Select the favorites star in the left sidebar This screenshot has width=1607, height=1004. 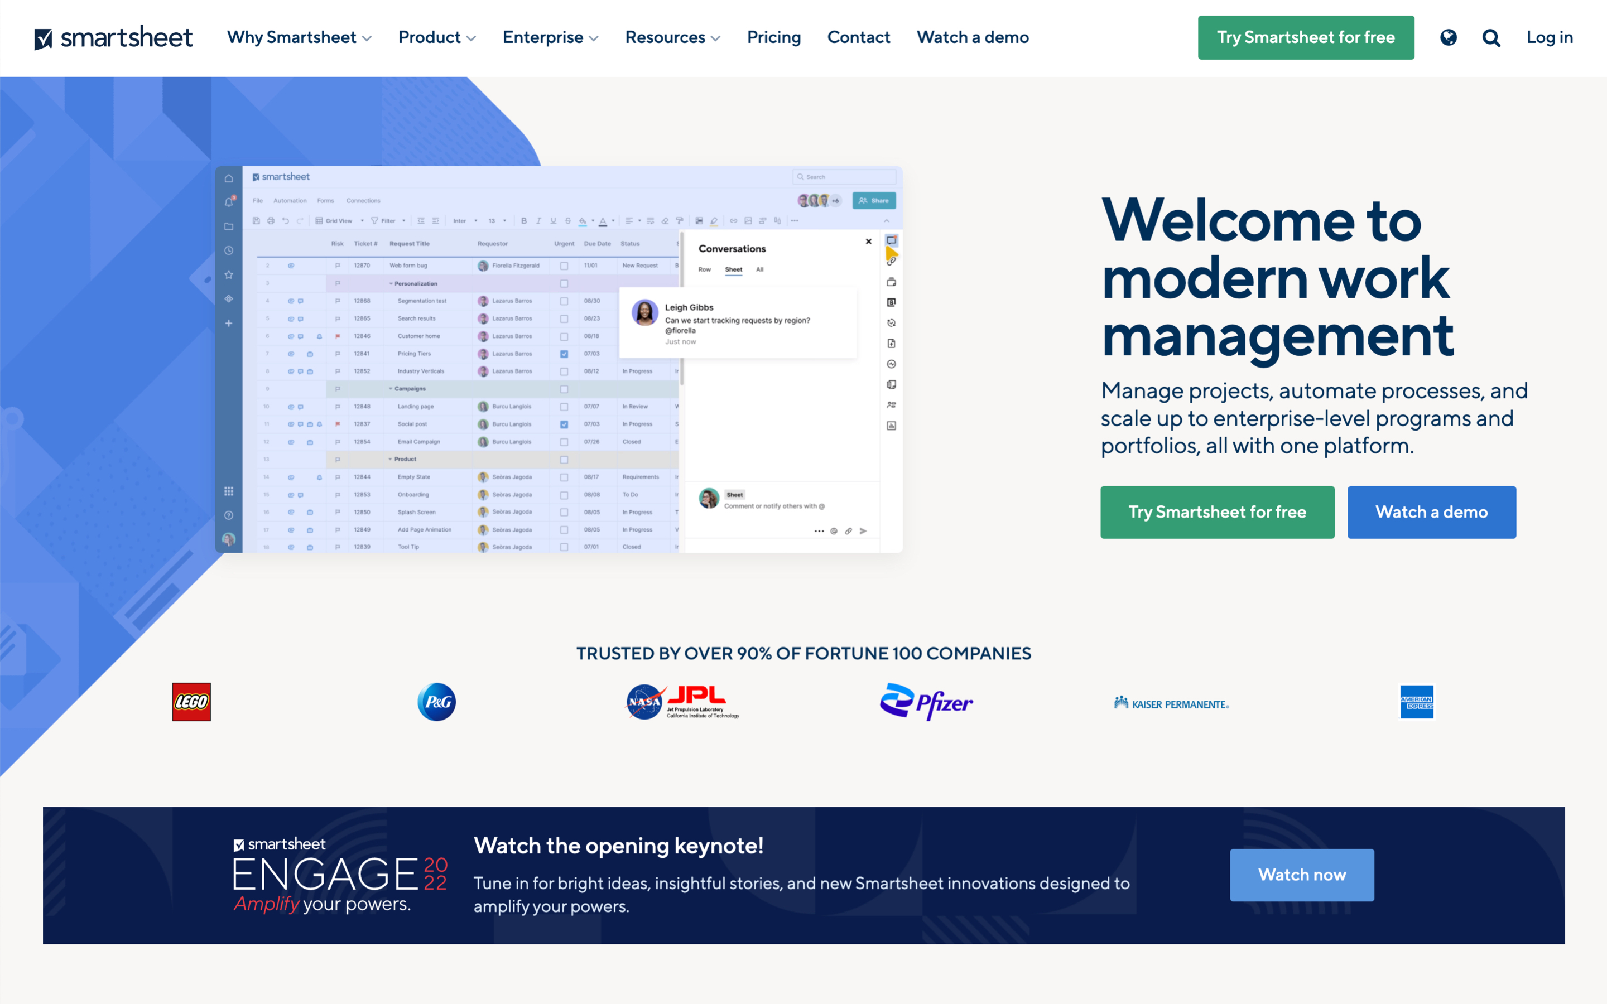pyautogui.click(x=229, y=274)
